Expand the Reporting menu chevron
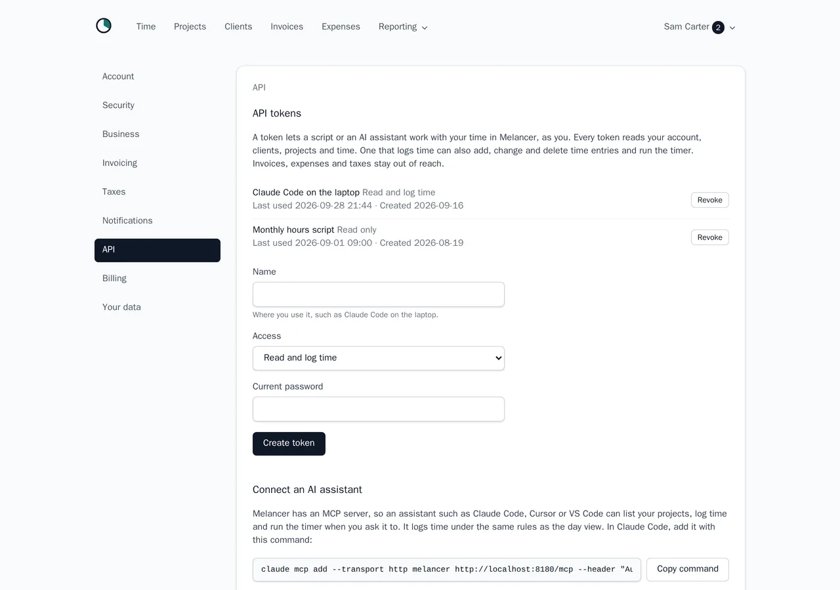 tap(425, 28)
